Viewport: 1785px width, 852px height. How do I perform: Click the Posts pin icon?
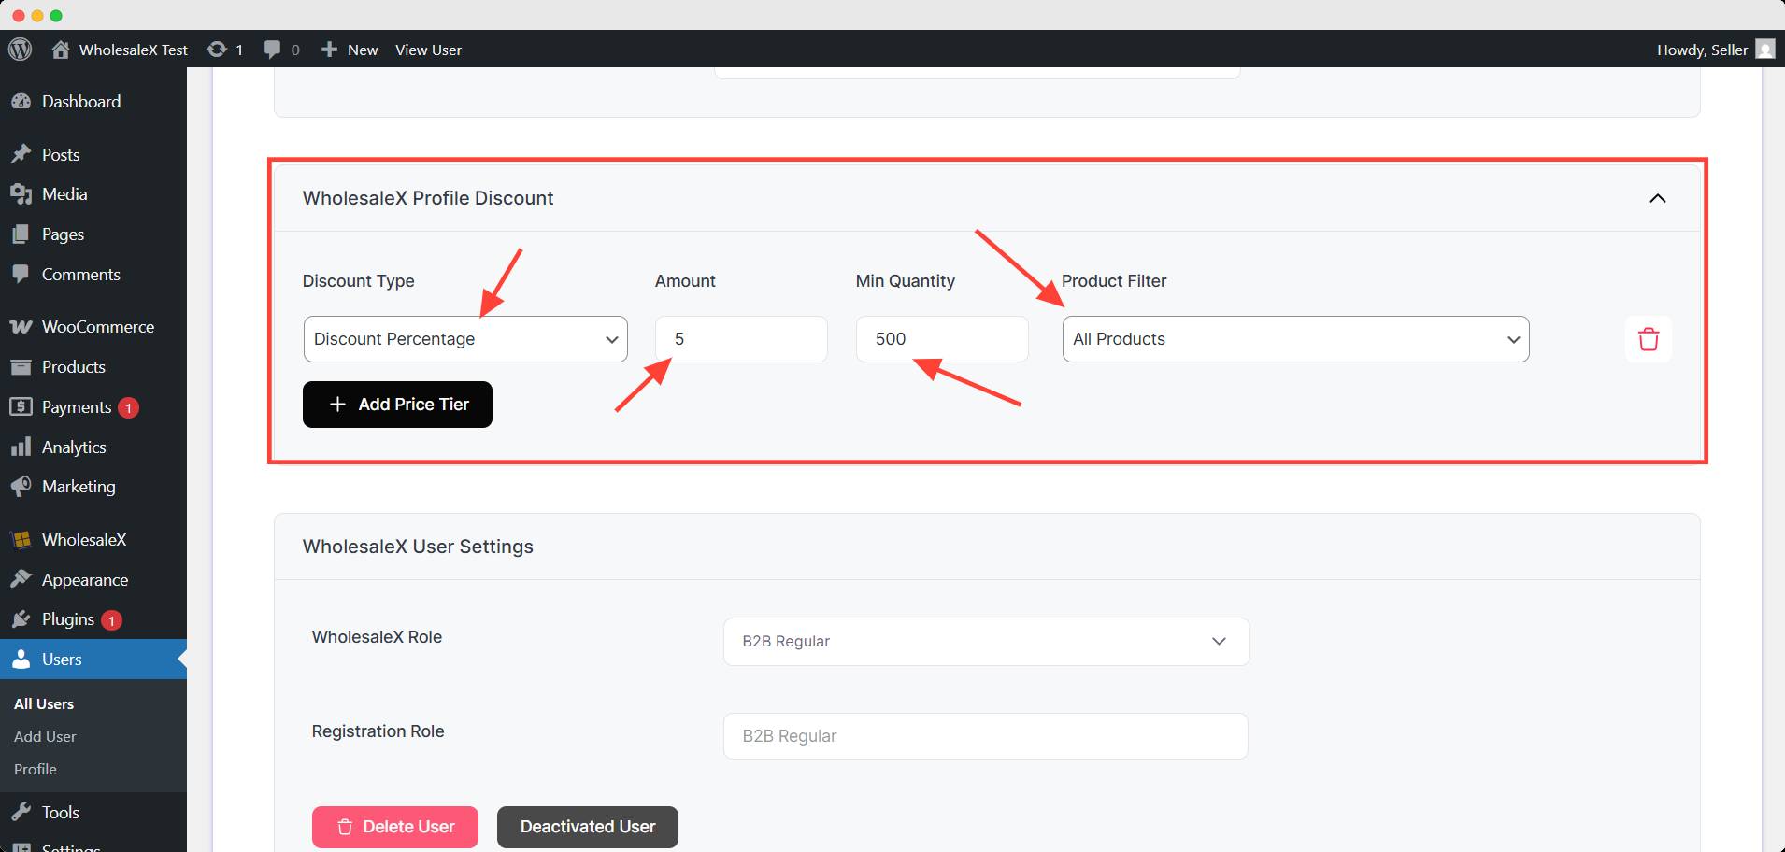point(21,154)
